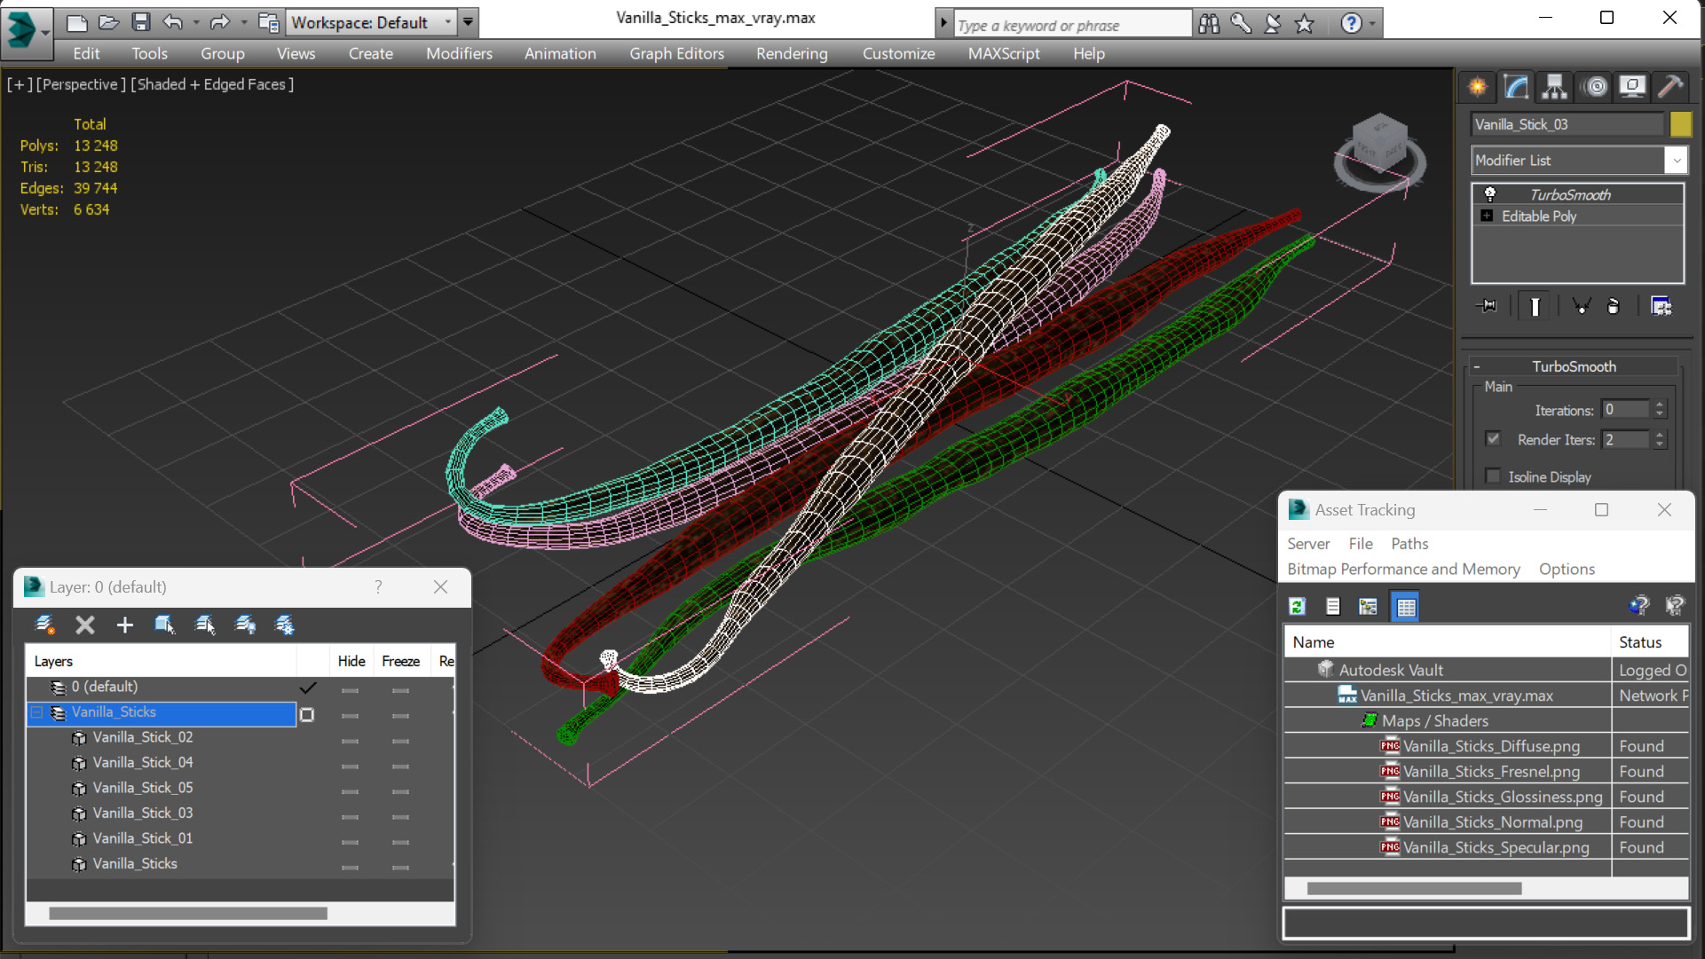
Task: Click the yellow object color swatch
Action: pyautogui.click(x=1679, y=124)
